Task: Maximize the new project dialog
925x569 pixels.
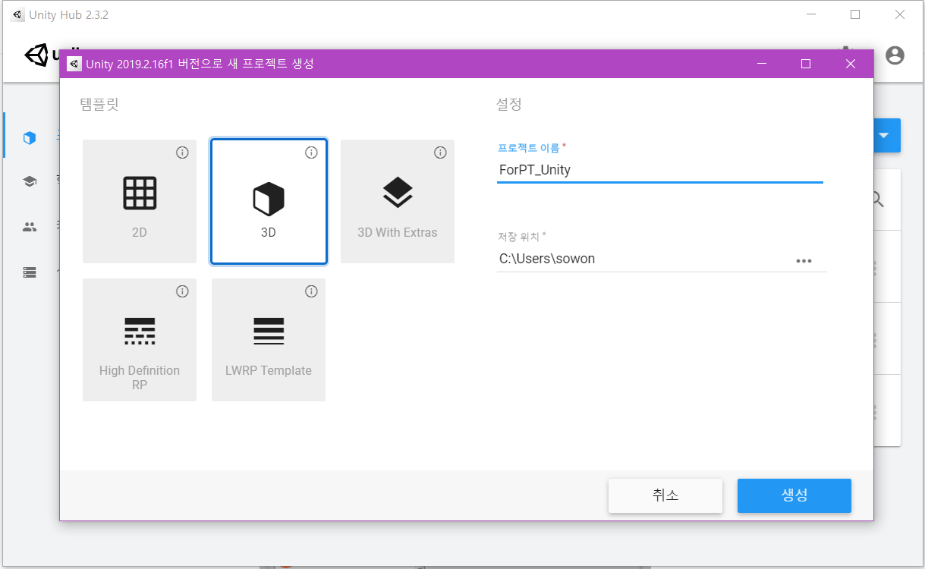Action: [806, 64]
